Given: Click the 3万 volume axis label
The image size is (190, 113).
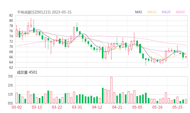Looking at the screenshot, I should click(11, 76).
